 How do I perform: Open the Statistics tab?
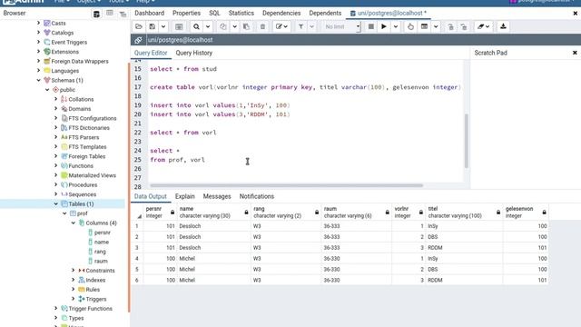tap(241, 13)
